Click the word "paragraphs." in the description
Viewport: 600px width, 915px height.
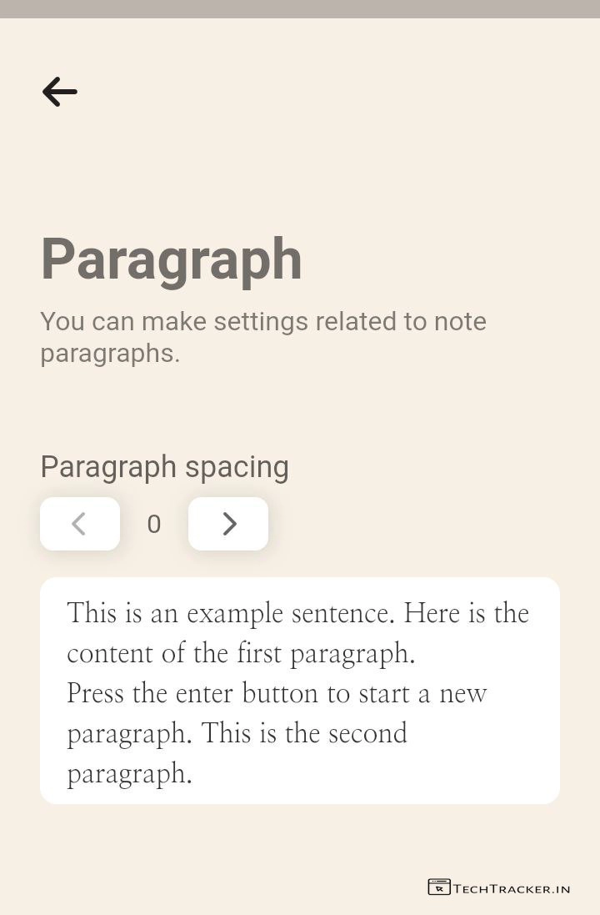(110, 354)
